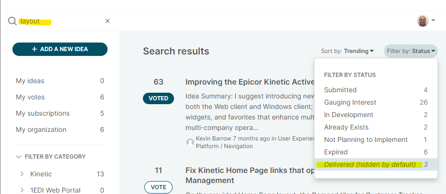Open Improving the Epicor Kinetic idea title
Image resolution: width=446 pixels, height=194 pixels.
(250, 82)
